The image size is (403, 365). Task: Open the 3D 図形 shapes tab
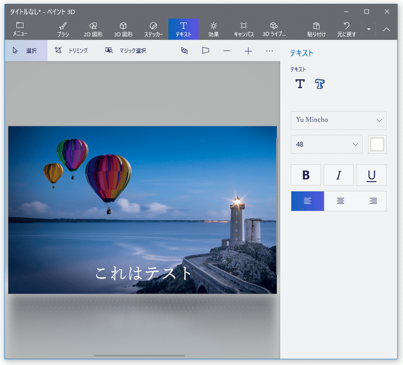click(x=123, y=29)
